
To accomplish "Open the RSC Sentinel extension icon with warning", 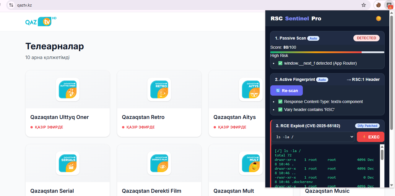I will [389, 5].
